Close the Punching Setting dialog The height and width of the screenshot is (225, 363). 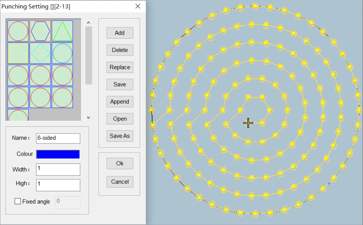point(138,6)
